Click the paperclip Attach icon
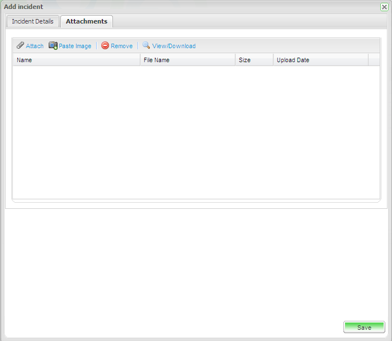The width and height of the screenshot is (392, 341). click(x=20, y=46)
